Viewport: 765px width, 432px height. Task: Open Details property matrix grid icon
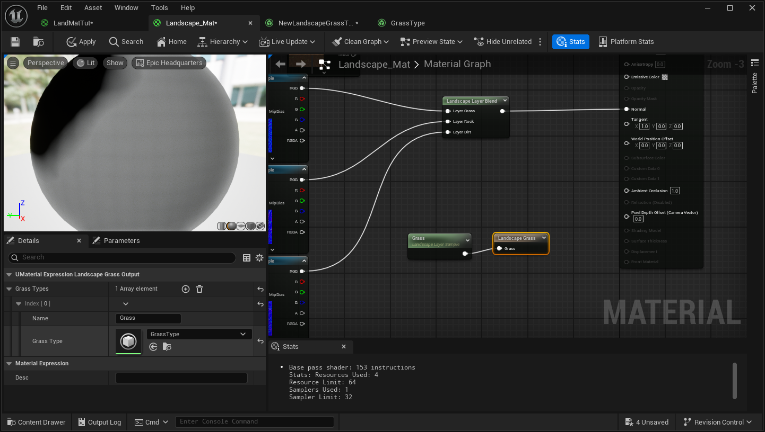247,258
